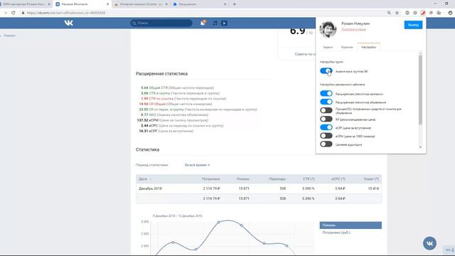Switch to the Корзина tab

tap(347, 47)
